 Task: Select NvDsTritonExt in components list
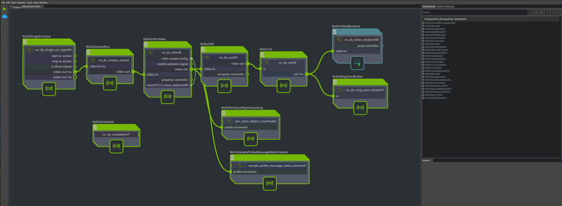(434, 68)
